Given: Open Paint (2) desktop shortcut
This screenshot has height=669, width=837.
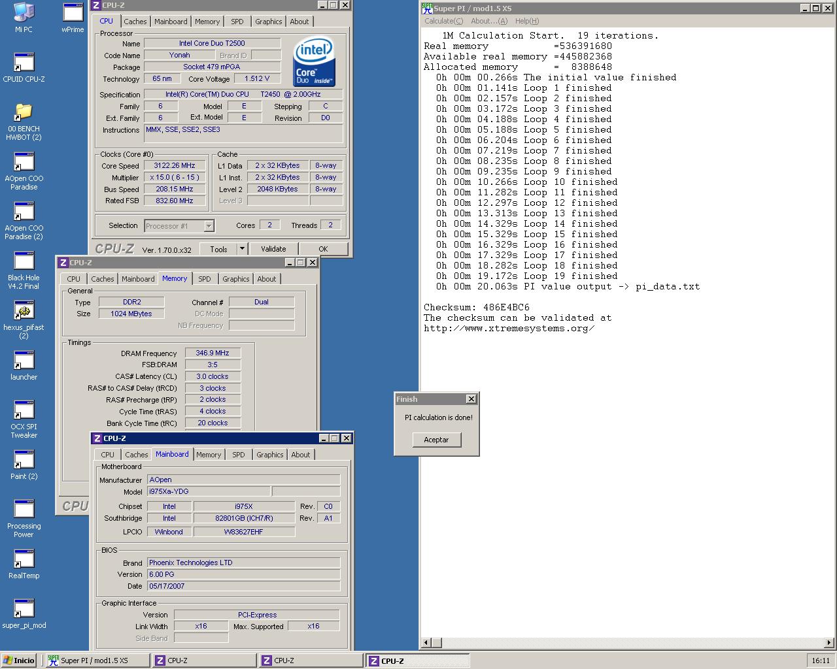Looking at the screenshot, I should tap(24, 465).
